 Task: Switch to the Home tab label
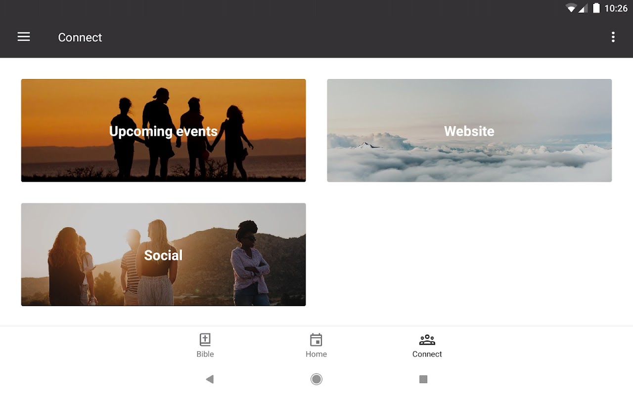(x=316, y=354)
